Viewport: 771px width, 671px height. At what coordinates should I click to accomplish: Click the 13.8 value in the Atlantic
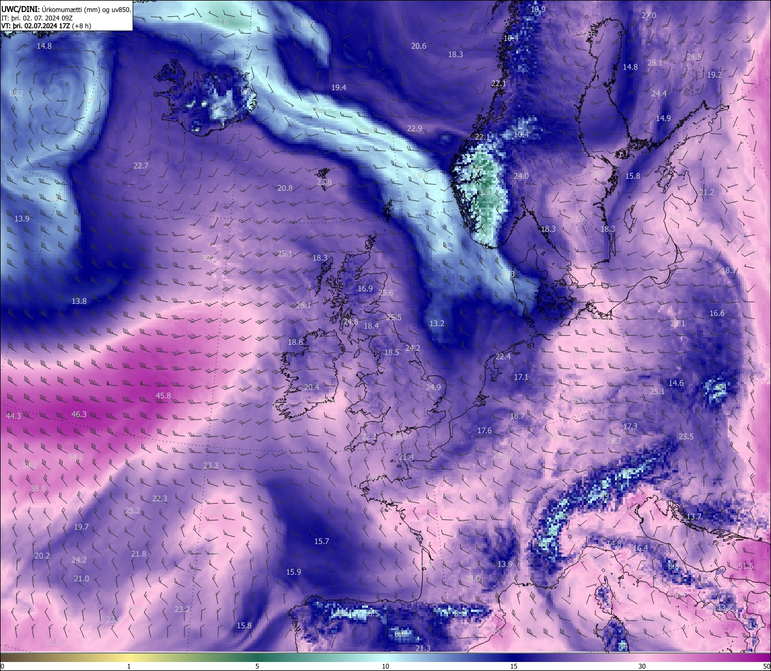[x=79, y=301]
